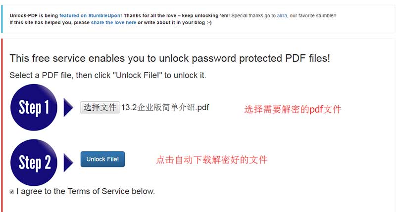Image resolution: width=396 pixels, height=212 pixels.
Task: Click the red note 选择需要解密的pdf文件
Action: (293, 110)
